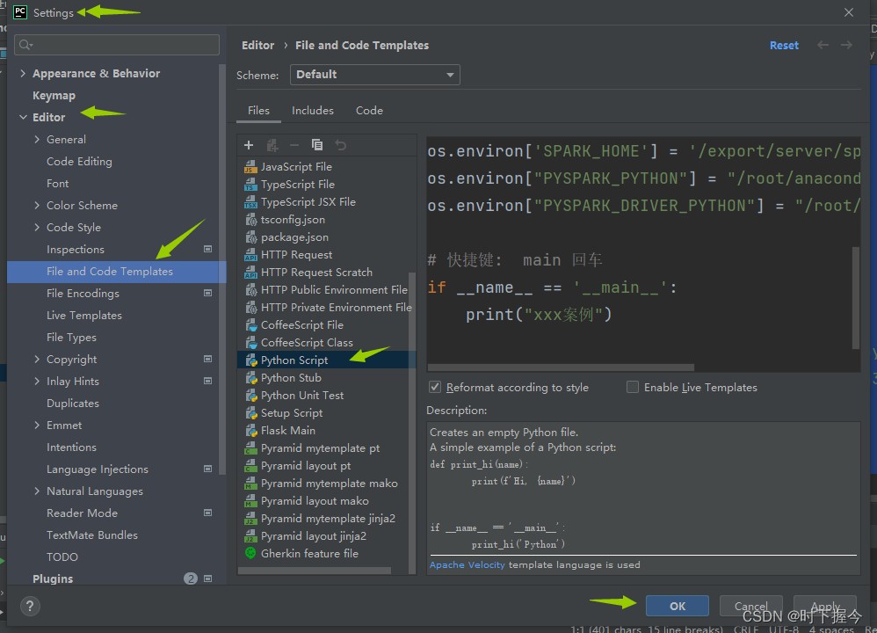This screenshot has height=633, width=877.
Task: Click the OK button
Action: click(678, 606)
